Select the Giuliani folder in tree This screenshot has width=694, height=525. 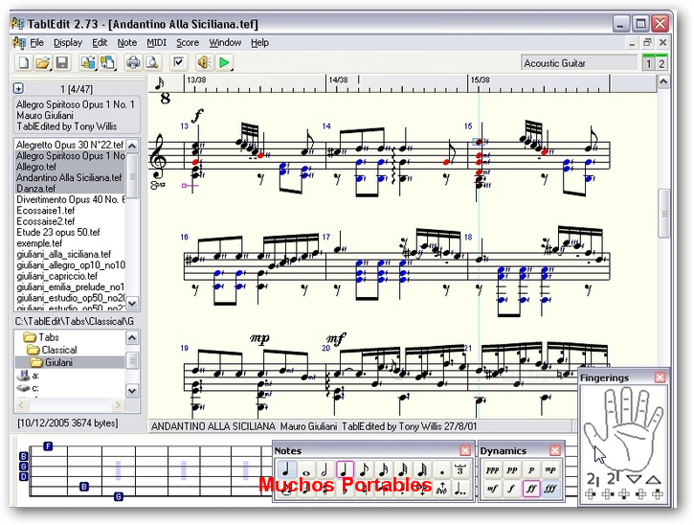click(52, 362)
